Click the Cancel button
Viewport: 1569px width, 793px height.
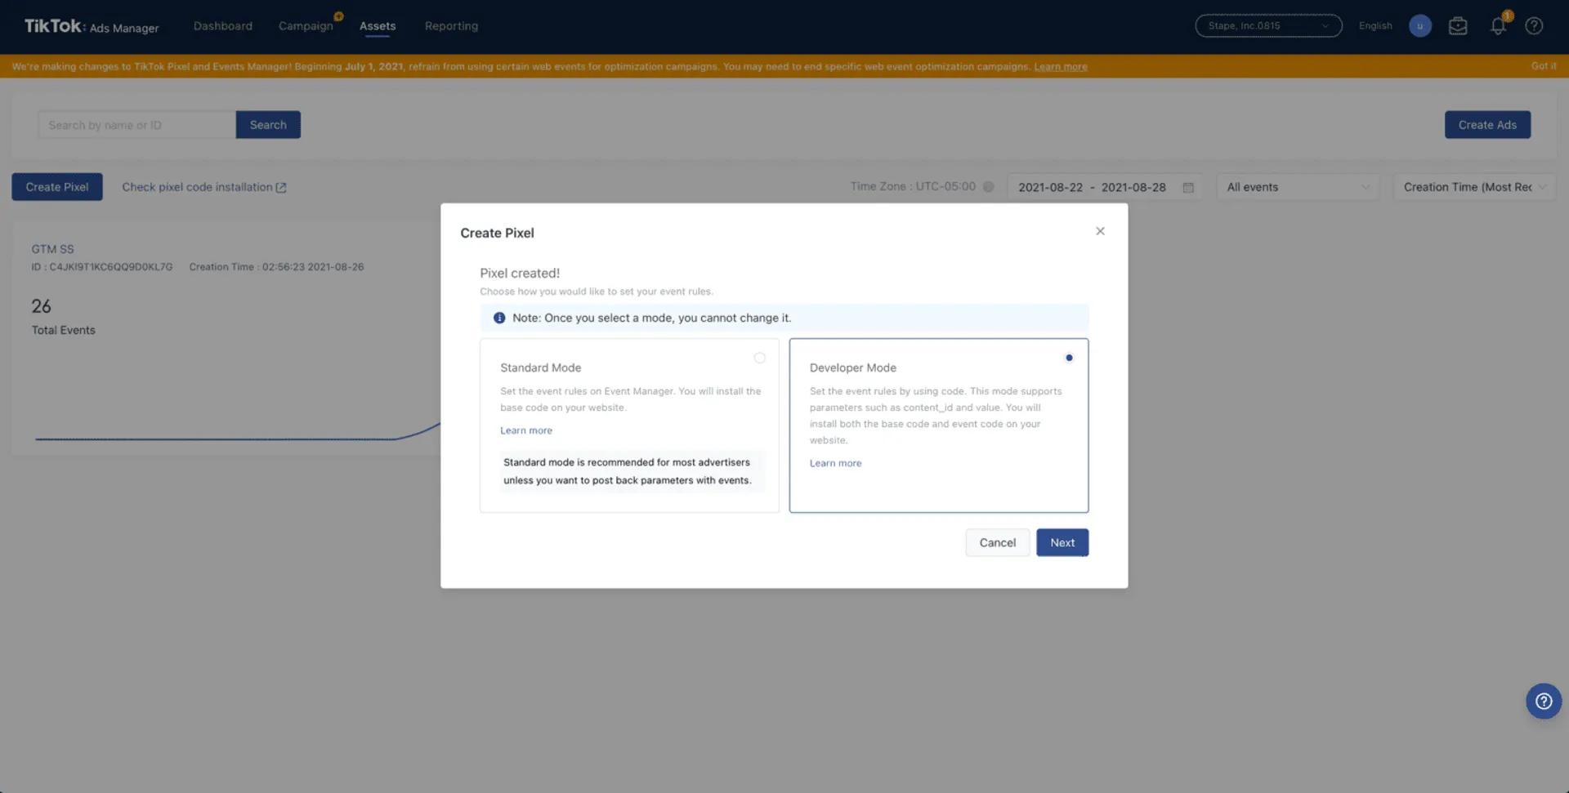point(997,542)
